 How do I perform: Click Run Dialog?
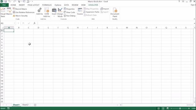click(70, 16)
